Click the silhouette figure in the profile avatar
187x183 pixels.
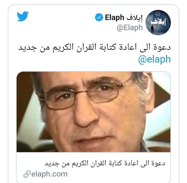coord(152,29)
